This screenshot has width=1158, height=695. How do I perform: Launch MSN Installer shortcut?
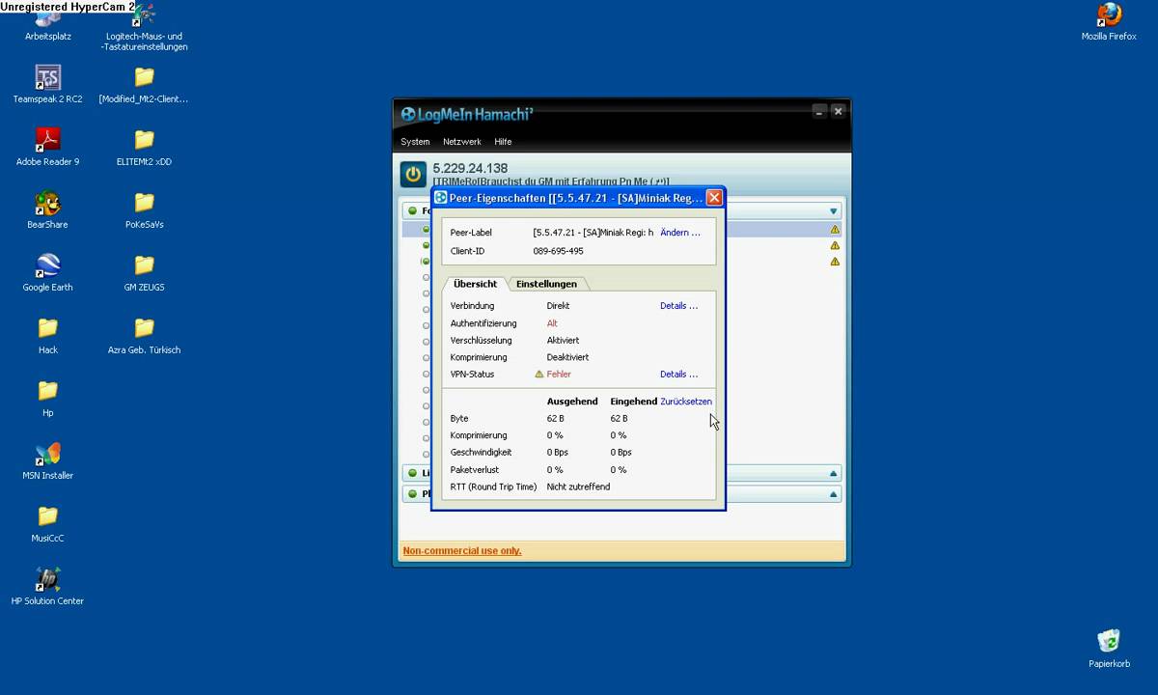pos(48,460)
